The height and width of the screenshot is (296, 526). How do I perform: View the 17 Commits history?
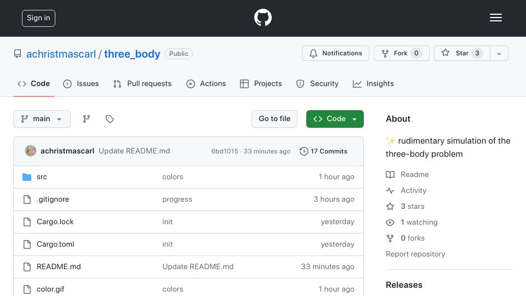tap(323, 151)
